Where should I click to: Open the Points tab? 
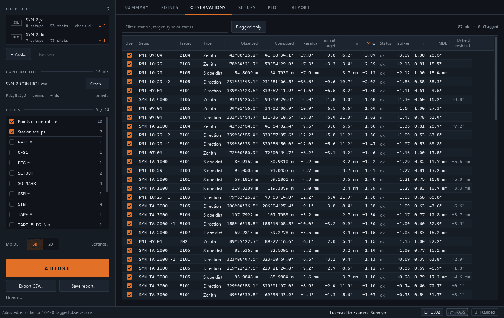(170, 7)
